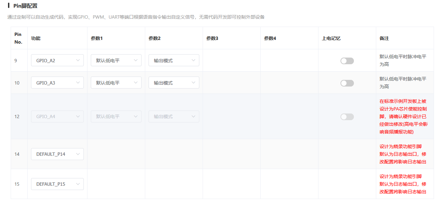Open pin 9 输出模式 dropdown
This screenshot has height=206, width=445.
click(174, 61)
